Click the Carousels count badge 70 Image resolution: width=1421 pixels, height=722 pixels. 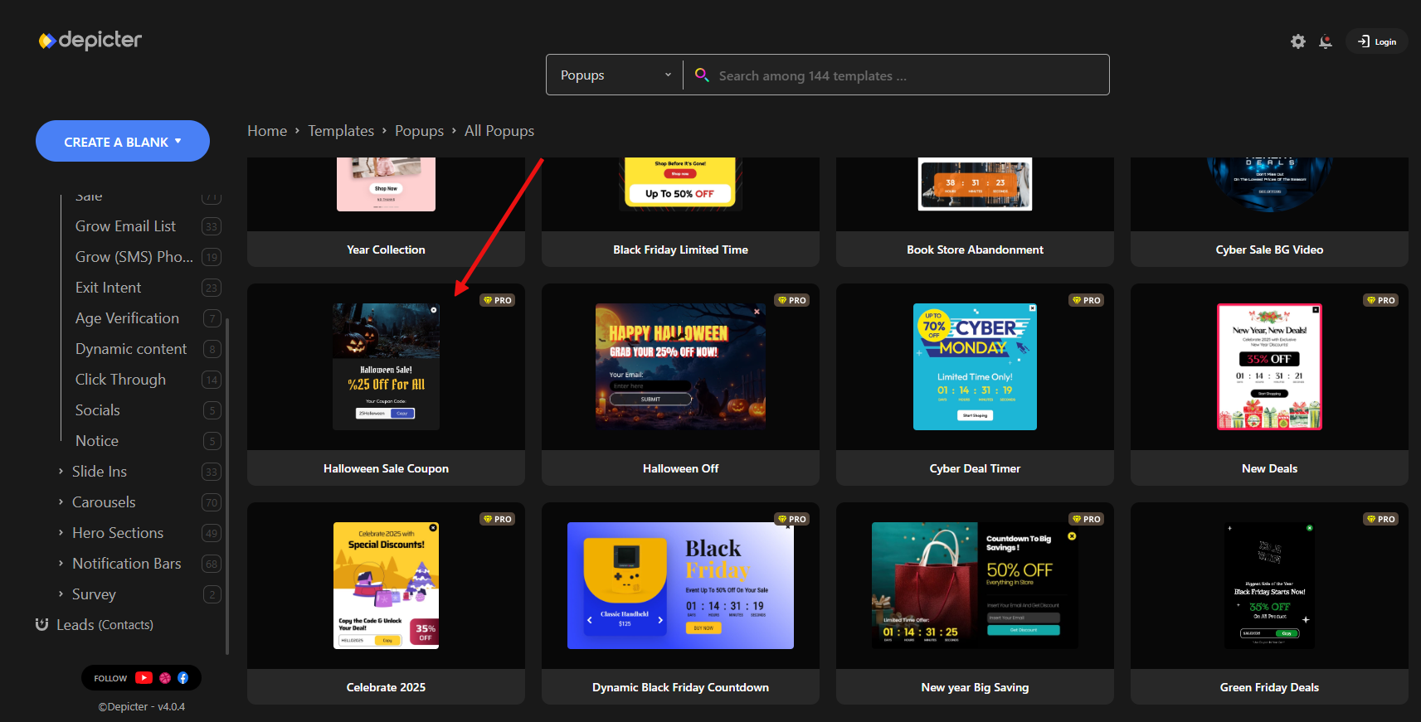pyautogui.click(x=212, y=502)
